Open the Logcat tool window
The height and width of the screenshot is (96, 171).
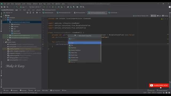click(x=37, y=90)
